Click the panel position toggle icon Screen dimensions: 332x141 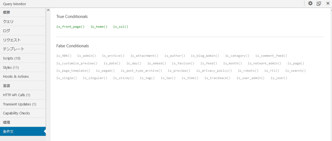click(x=319, y=4)
